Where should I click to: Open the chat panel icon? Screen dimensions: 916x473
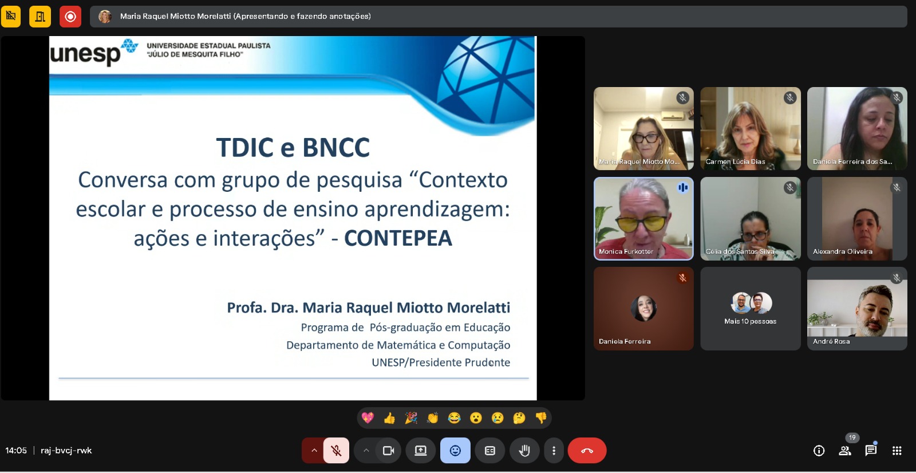pos(871,451)
